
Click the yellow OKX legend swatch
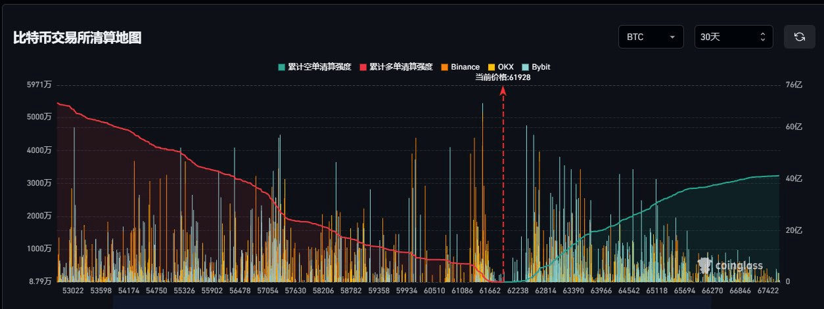[492, 67]
